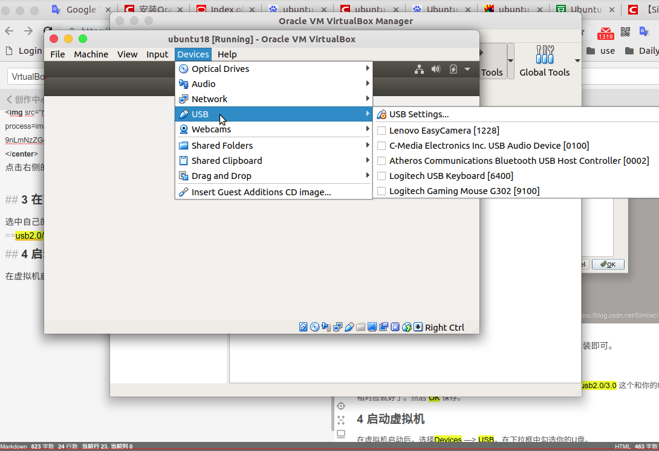Click CPU virtualization chip indicator in status bar
The height and width of the screenshot is (451, 659).
point(395,327)
